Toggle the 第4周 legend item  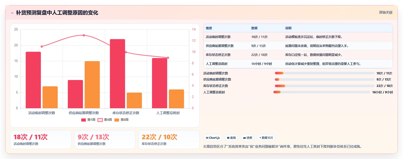(x=105, y=120)
